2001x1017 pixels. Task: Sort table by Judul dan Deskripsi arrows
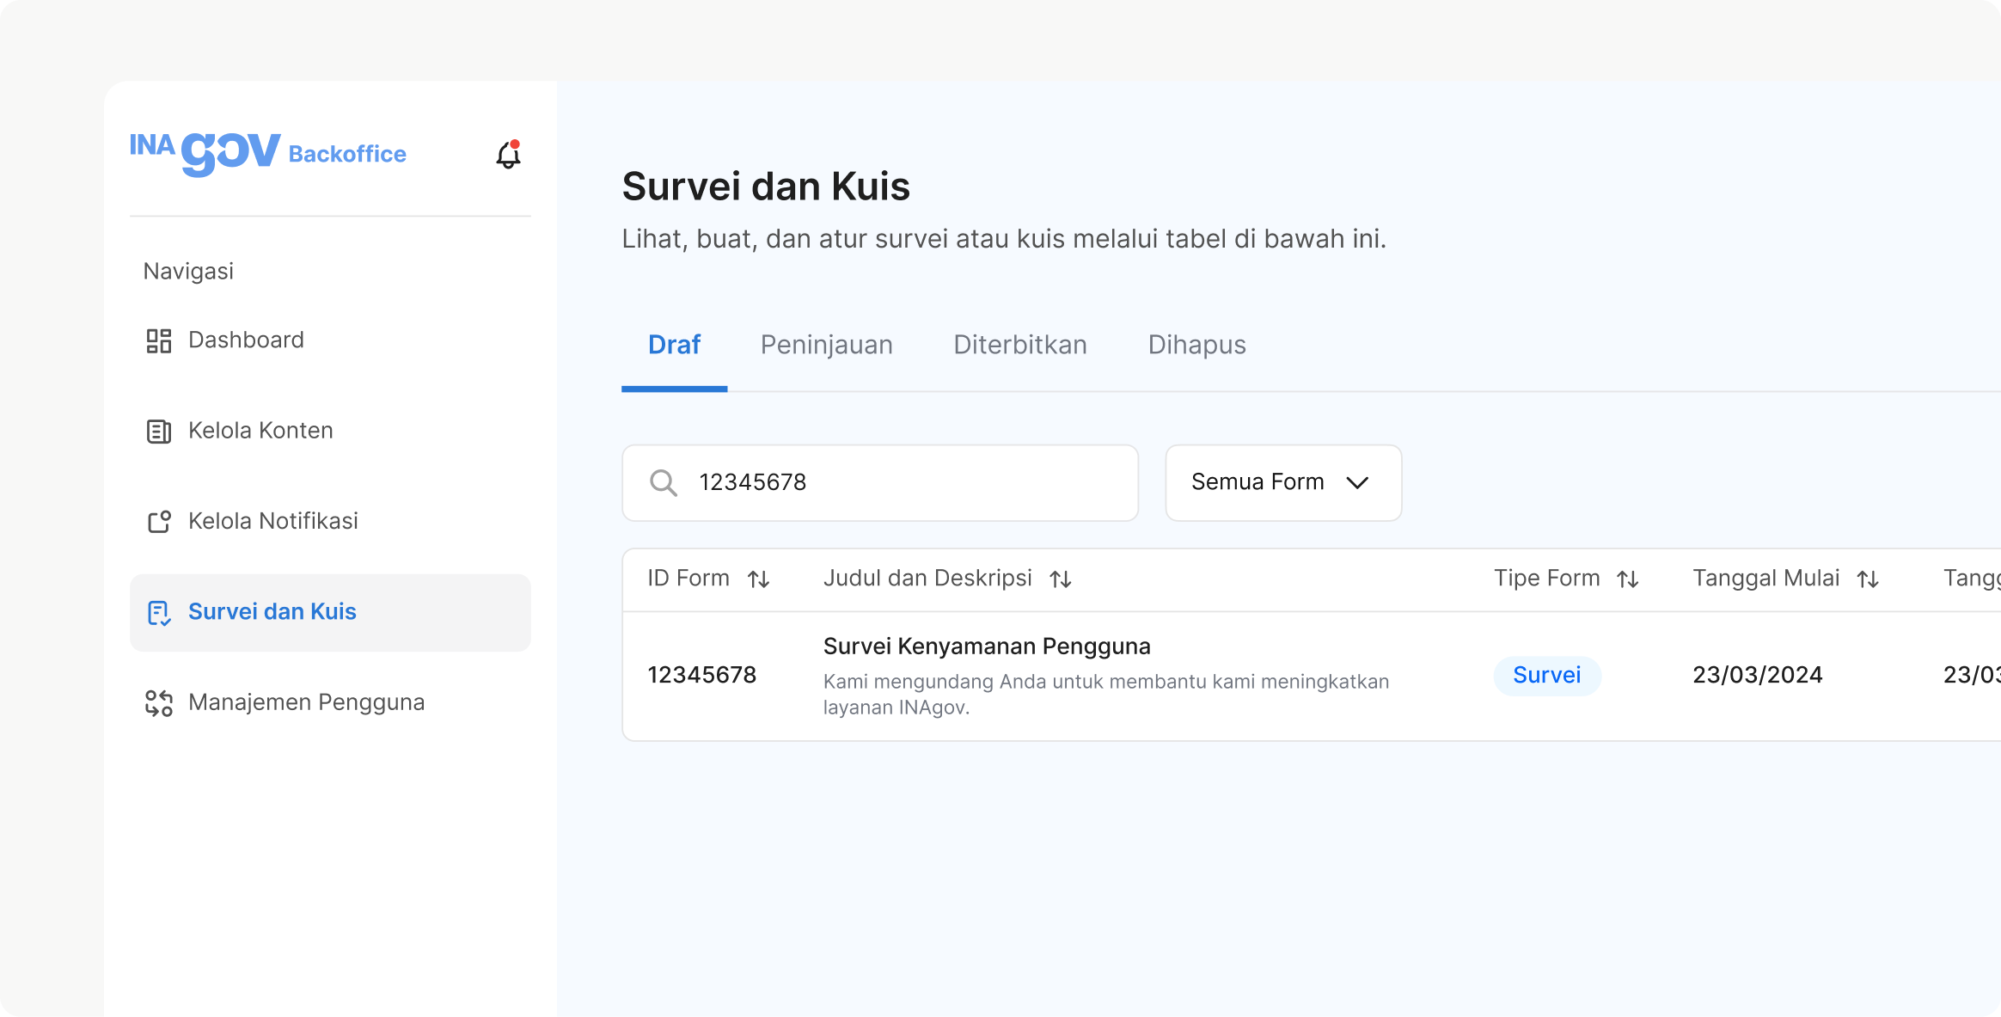click(x=1061, y=579)
